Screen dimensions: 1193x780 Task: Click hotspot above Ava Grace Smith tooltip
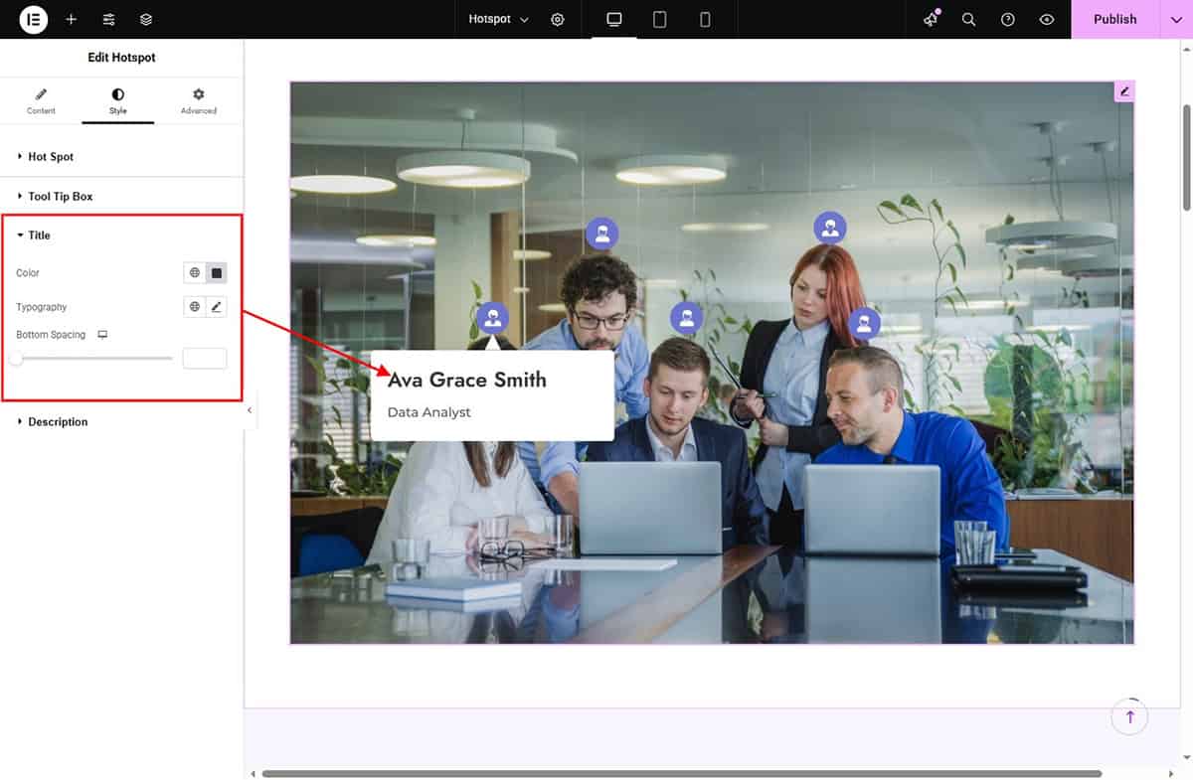click(x=492, y=318)
